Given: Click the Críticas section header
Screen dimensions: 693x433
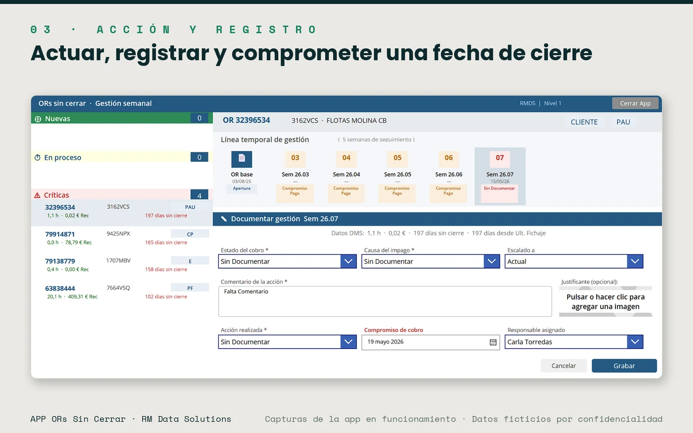Looking at the screenshot, I should (122, 195).
